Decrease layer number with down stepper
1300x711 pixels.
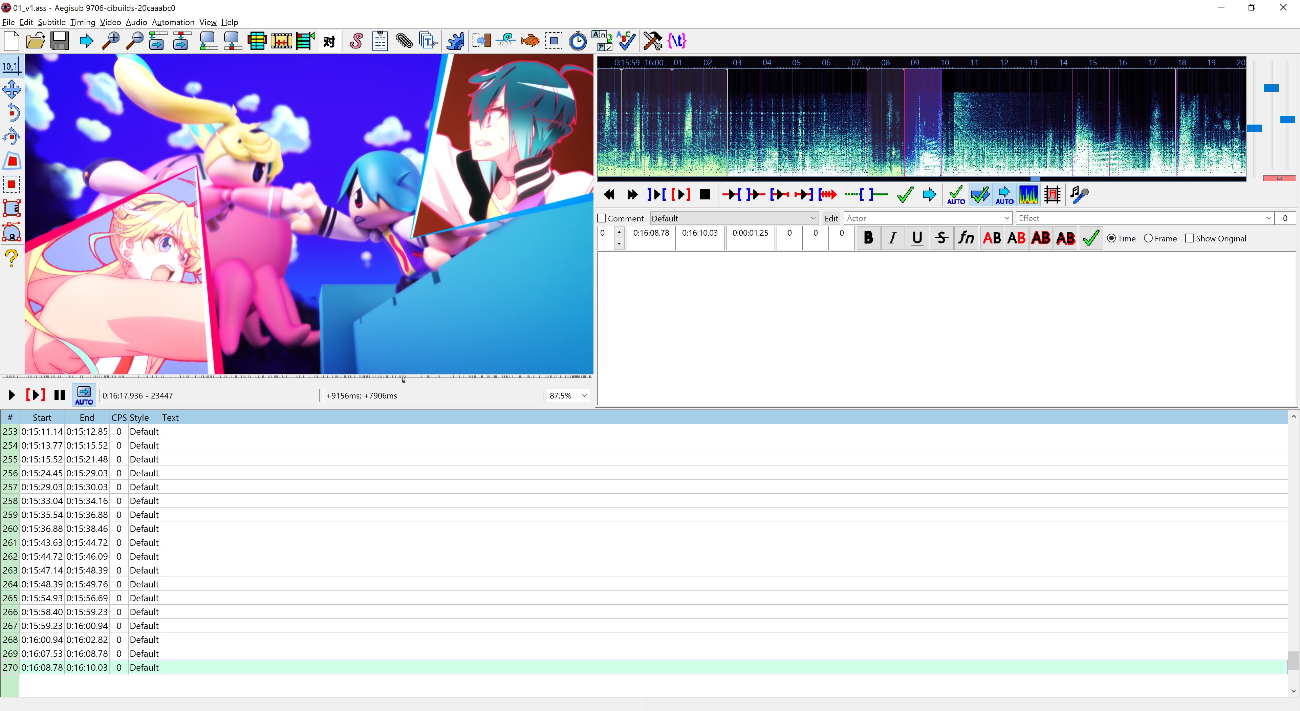[619, 244]
